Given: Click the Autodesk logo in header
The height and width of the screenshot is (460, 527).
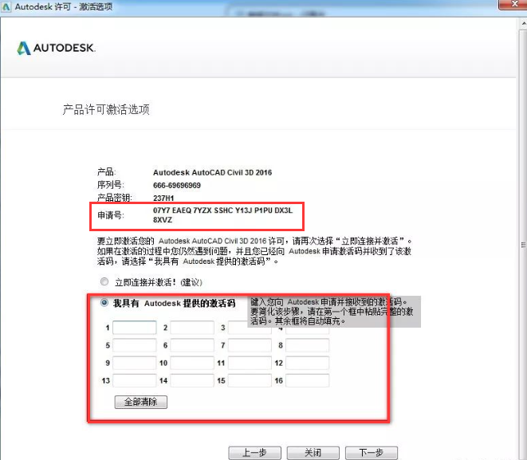Looking at the screenshot, I should pyautogui.click(x=57, y=48).
